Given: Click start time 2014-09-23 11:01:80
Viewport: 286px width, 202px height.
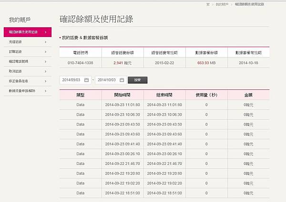Looking at the screenshot, I should (x=123, y=105).
